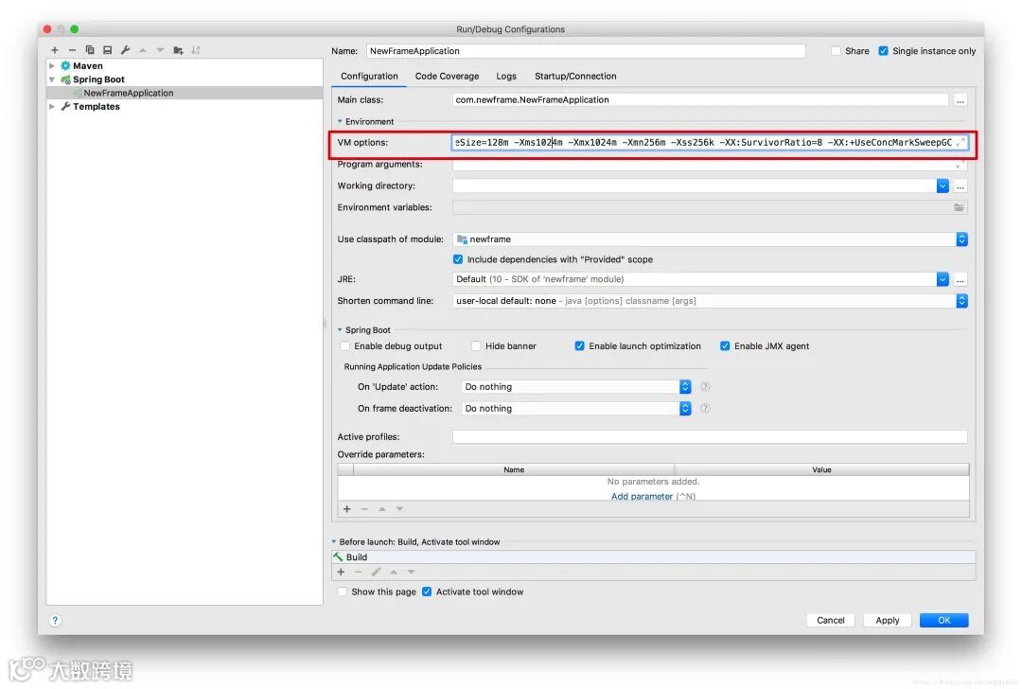The height and width of the screenshot is (689, 1022).
Task: Toggle Activate tool window checkbox
Action: pyautogui.click(x=427, y=592)
